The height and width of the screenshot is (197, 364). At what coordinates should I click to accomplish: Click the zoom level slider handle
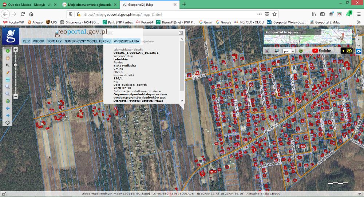[x=16, y=65]
